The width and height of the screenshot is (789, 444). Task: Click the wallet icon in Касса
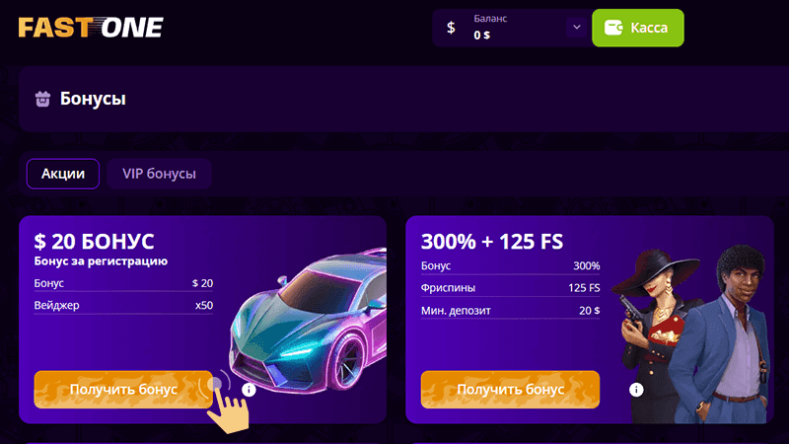[x=613, y=28]
